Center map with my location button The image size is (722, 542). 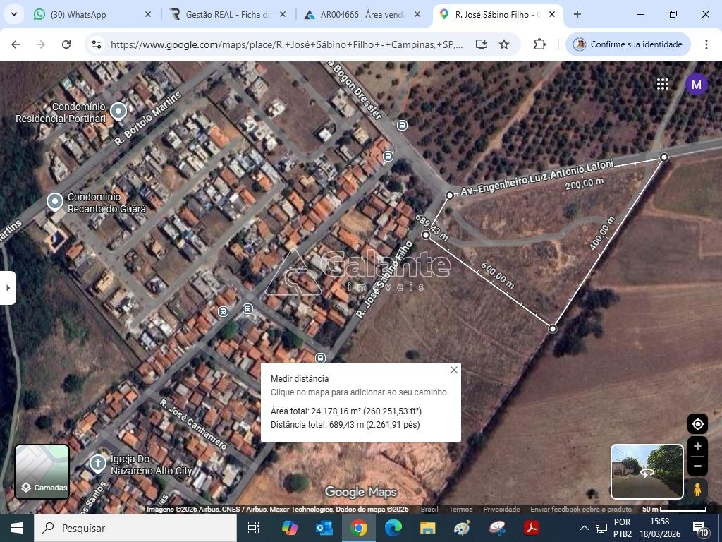point(697,424)
